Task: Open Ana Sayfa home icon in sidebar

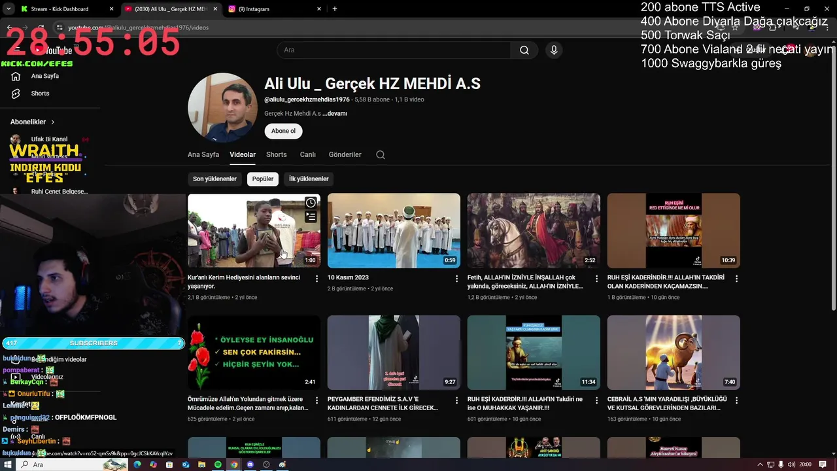Action: pos(16,77)
